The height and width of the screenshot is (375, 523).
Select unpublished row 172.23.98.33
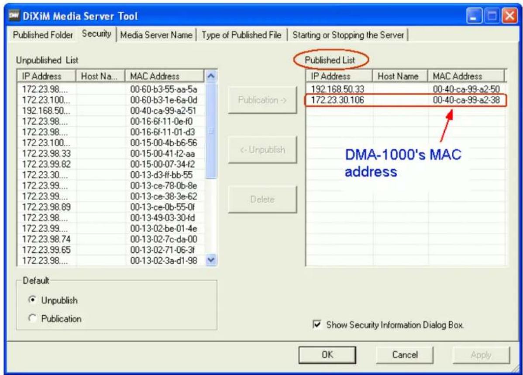pyautogui.click(x=111, y=153)
